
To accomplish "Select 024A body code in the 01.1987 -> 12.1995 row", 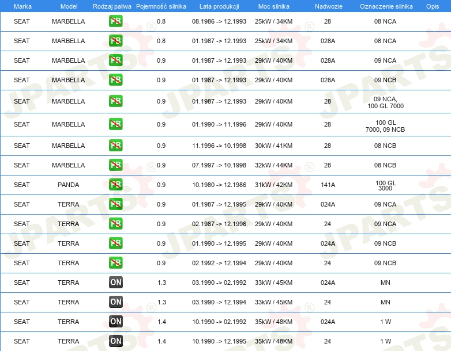I will [328, 204].
